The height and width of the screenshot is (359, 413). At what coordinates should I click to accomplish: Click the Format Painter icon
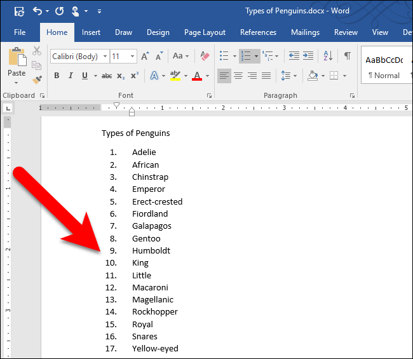[37, 80]
